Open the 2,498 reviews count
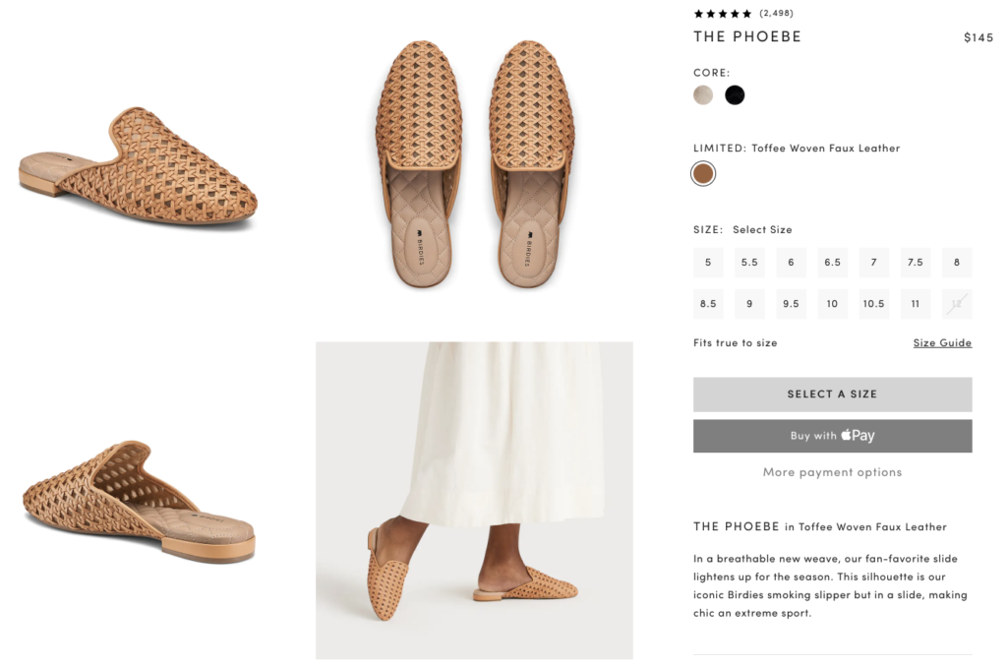This screenshot has width=1007, height=667. click(x=777, y=14)
